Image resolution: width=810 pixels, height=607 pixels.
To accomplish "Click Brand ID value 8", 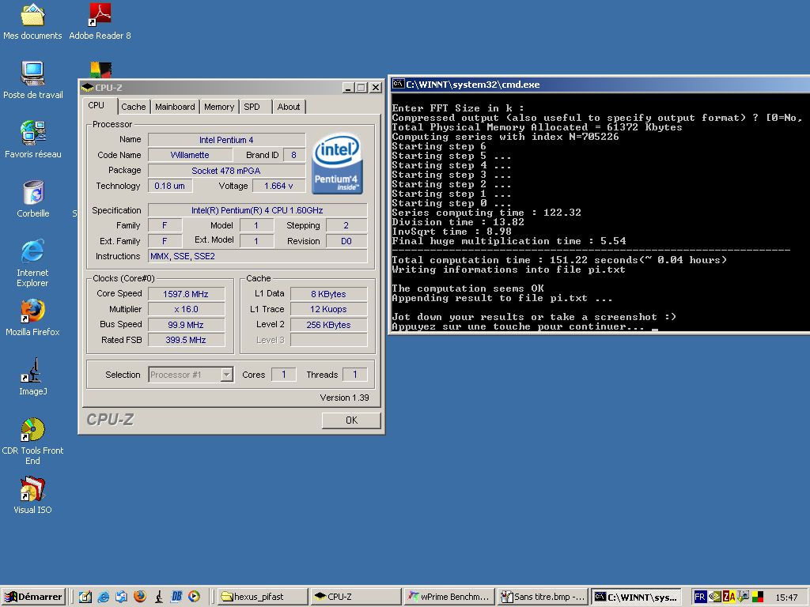I will (294, 155).
